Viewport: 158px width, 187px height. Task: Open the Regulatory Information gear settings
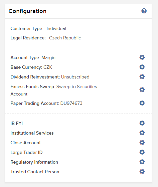pos(142,162)
